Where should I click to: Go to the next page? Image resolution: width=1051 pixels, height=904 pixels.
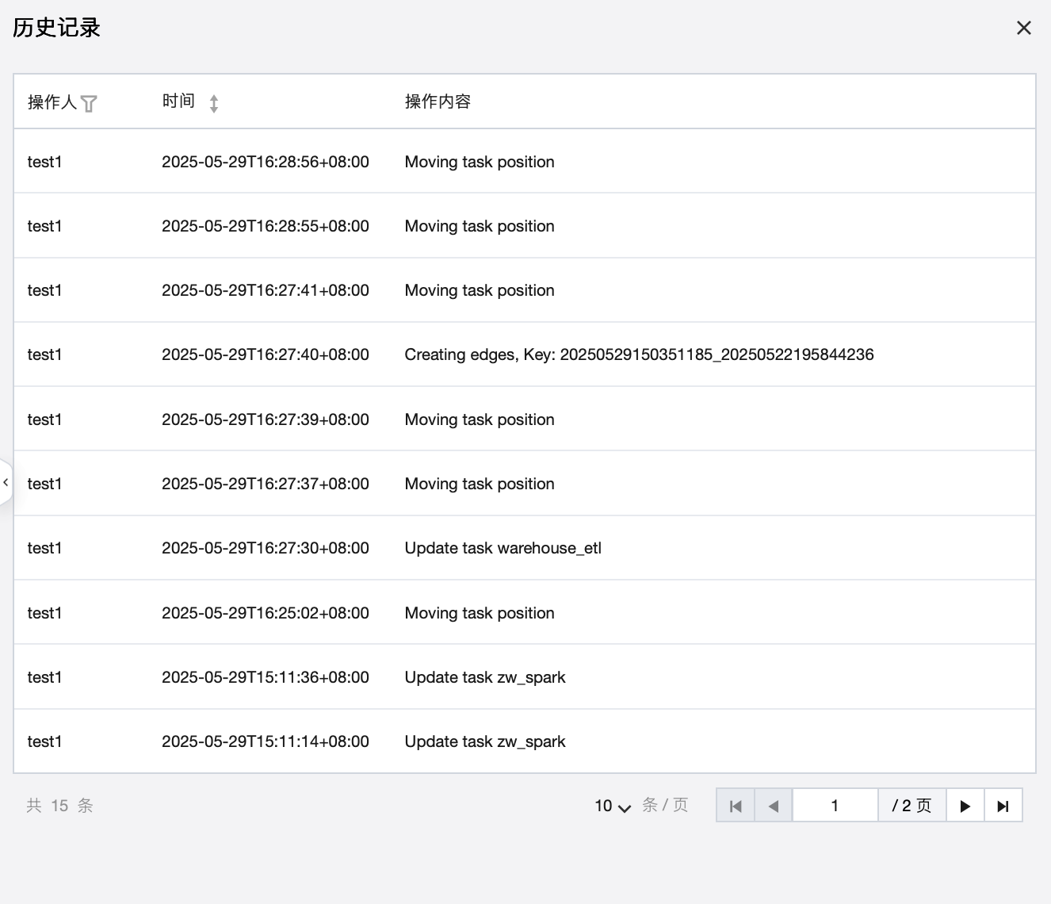[965, 806]
